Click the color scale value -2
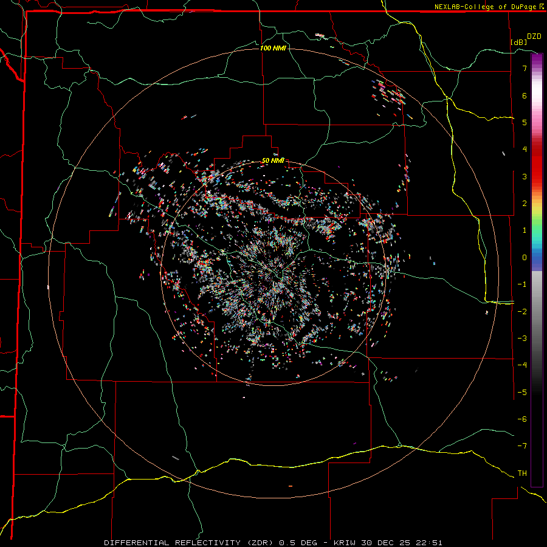This screenshot has width=547, height=547. pyautogui.click(x=522, y=311)
